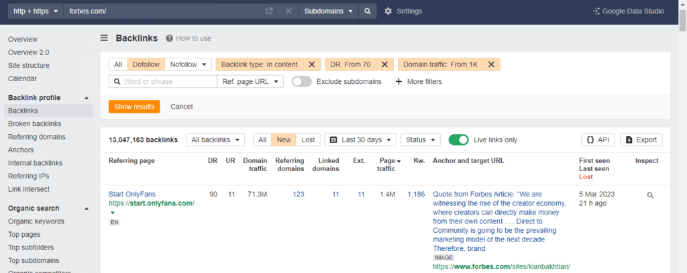
Task: Collapse Backlink profile sidebar section
Action: click(x=87, y=98)
